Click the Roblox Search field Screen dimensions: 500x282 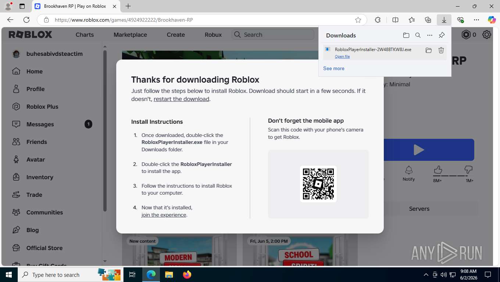(273, 35)
